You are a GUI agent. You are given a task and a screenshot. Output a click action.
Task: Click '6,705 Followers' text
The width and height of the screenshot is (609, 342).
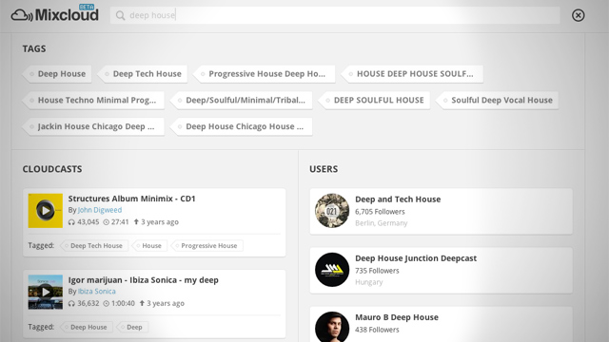click(380, 212)
